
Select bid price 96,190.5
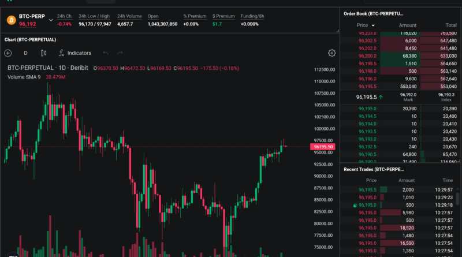(367, 154)
